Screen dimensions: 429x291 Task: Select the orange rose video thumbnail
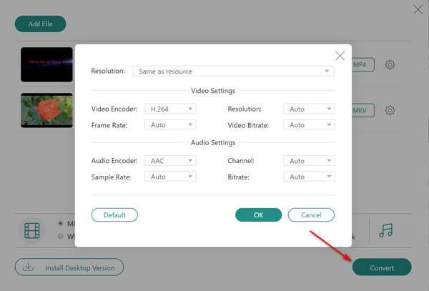click(x=46, y=110)
